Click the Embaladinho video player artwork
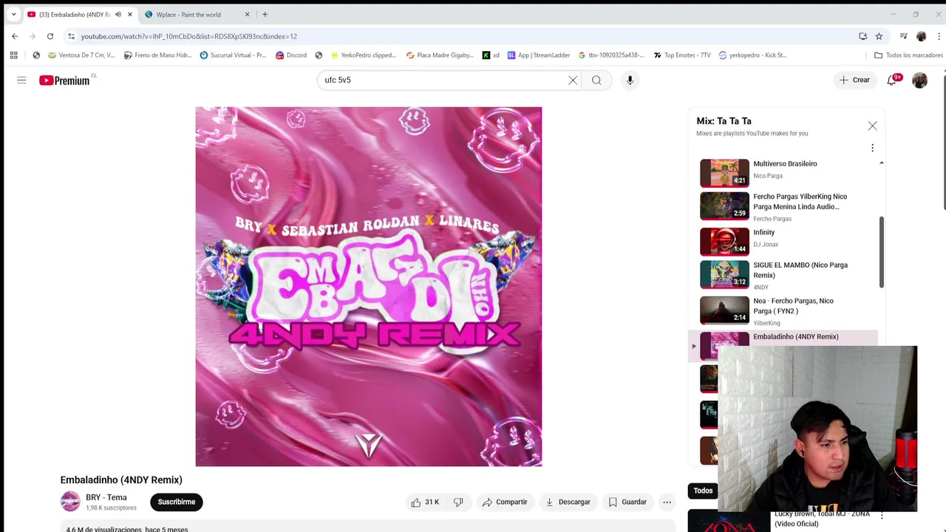The image size is (946, 532). tap(368, 287)
